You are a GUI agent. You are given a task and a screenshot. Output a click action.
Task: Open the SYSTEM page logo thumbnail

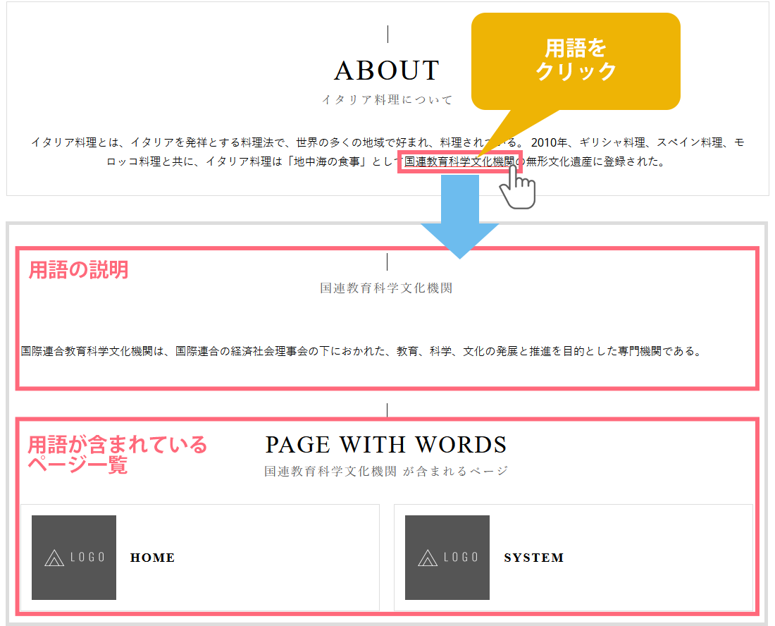[447, 558]
